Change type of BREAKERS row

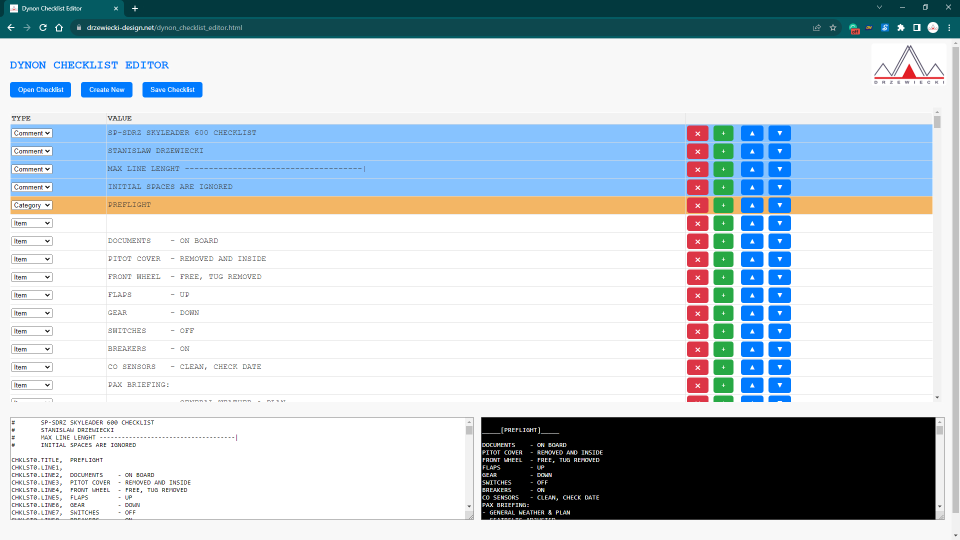coord(32,349)
